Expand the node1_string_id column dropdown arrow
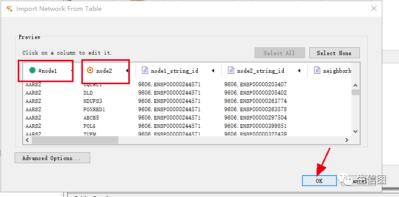This screenshot has width=399, height=197. (x=213, y=71)
